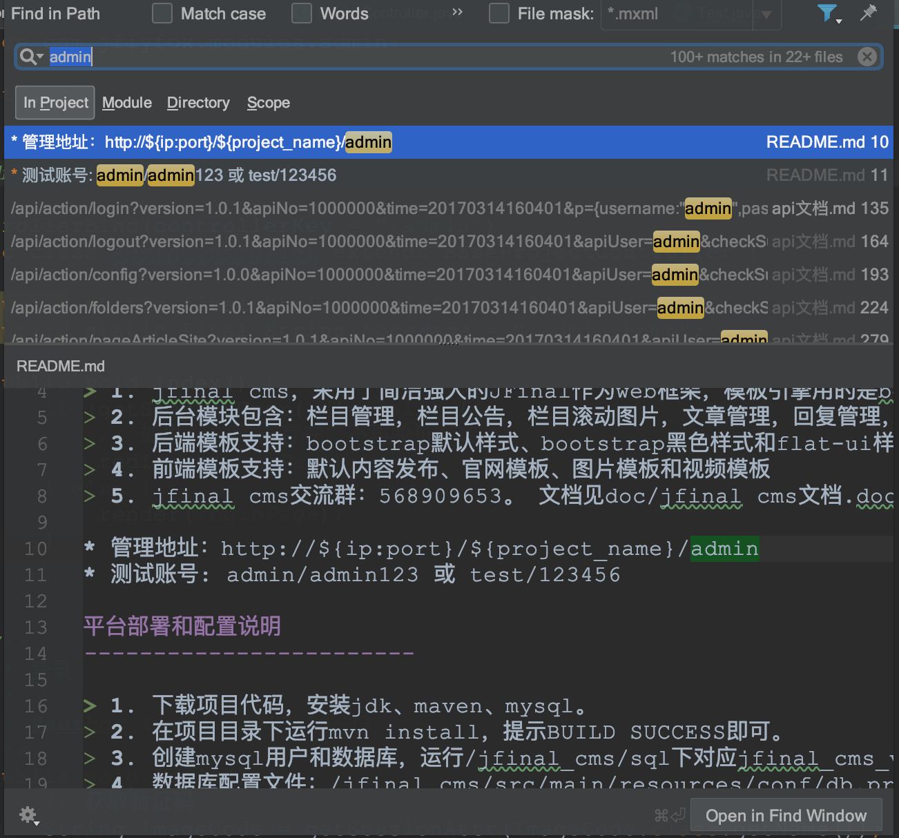Enable the Words checkbox
The height and width of the screenshot is (838, 899).
tap(302, 13)
